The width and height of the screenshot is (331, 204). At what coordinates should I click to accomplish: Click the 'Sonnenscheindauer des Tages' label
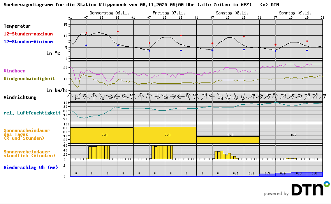coord(27,134)
